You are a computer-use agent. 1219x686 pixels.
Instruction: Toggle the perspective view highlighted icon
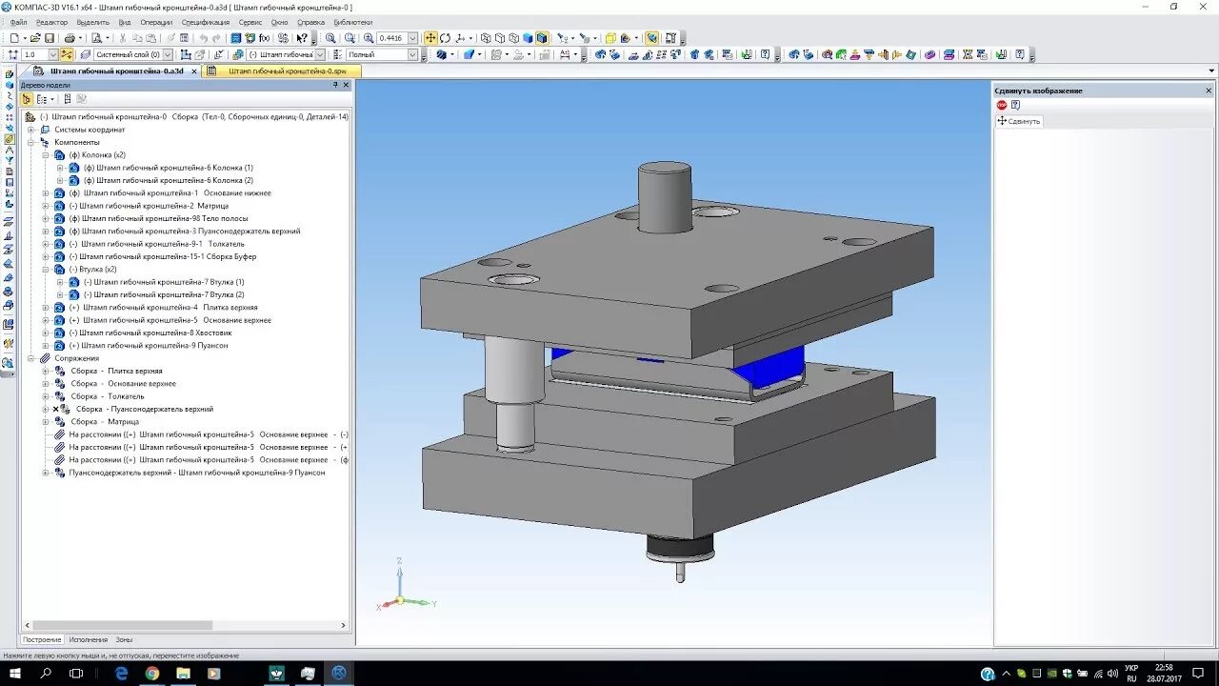point(651,38)
